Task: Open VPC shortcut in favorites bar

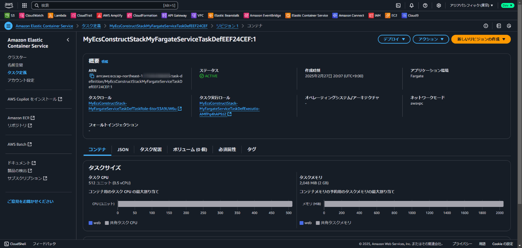Action: 198,16
